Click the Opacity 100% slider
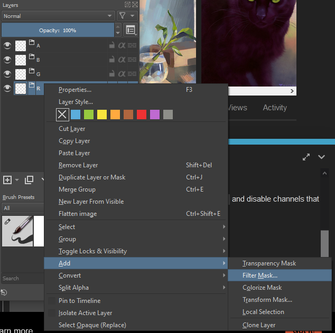 pos(58,30)
